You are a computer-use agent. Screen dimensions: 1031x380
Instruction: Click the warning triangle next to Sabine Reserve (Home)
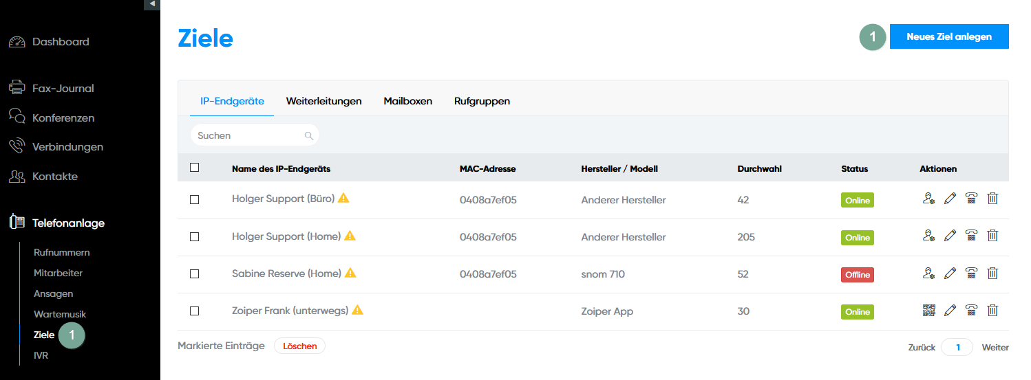pos(350,273)
